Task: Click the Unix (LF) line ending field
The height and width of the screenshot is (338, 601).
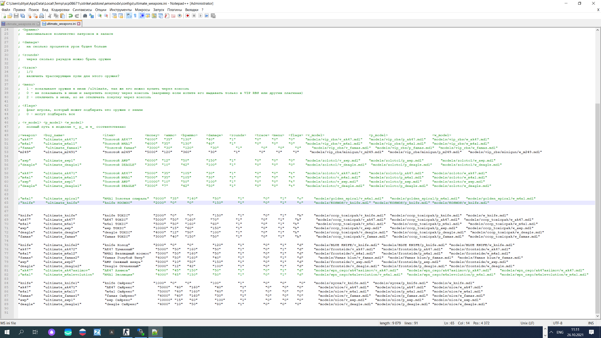Action: coord(527,323)
